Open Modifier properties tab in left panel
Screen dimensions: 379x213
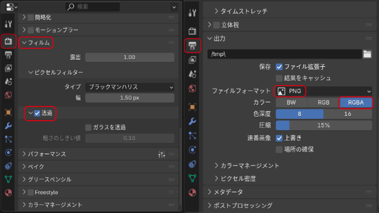[x=8, y=125]
